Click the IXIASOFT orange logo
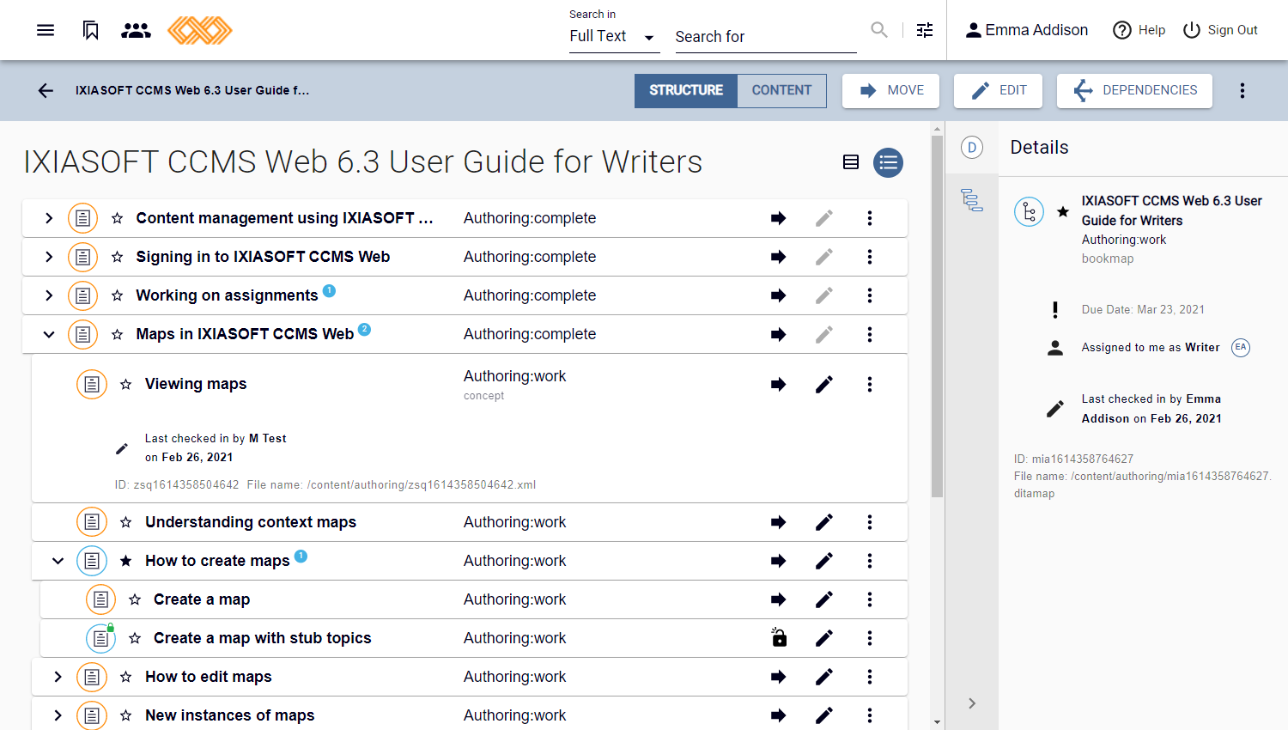 (x=200, y=30)
